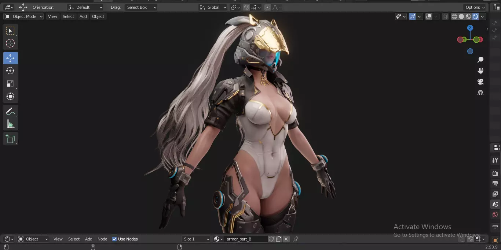Activate the Move tool
Image resolution: width=501 pixels, height=250 pixels.
pyautogui.click(x=10, y=58)
